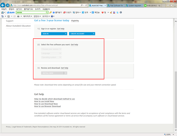Open the 11번가 toolbar shortcut

coord(67,12)
